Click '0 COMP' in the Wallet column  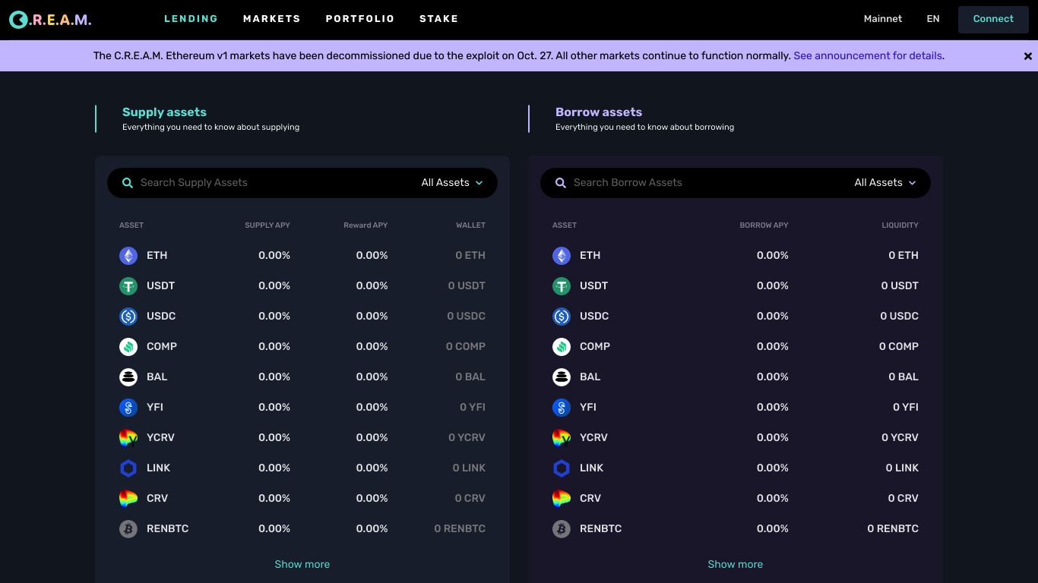[466, 347]
